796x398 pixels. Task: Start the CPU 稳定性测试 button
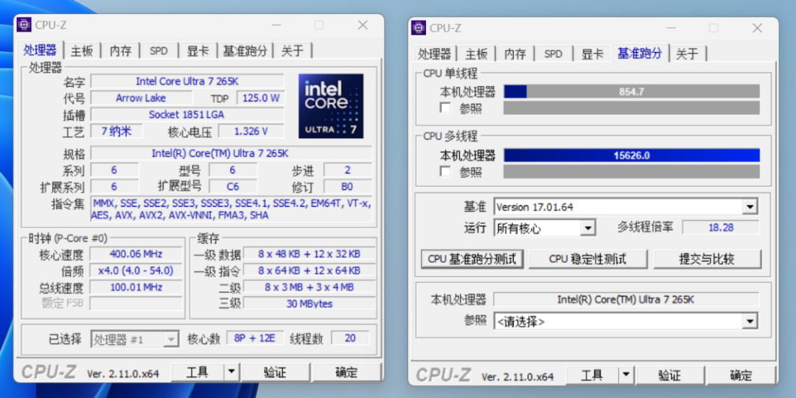coord(588,259)
